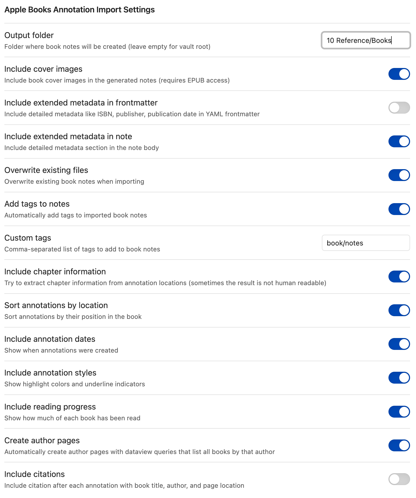
Task: Enable the Include citations toggle
Action: (x=399, y=479)
